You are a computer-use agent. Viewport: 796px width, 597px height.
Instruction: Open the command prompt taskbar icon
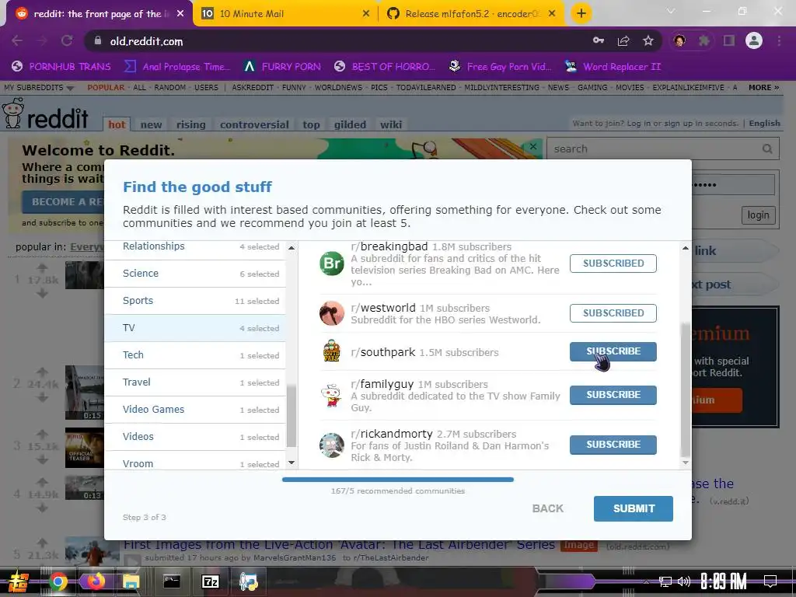172,581
